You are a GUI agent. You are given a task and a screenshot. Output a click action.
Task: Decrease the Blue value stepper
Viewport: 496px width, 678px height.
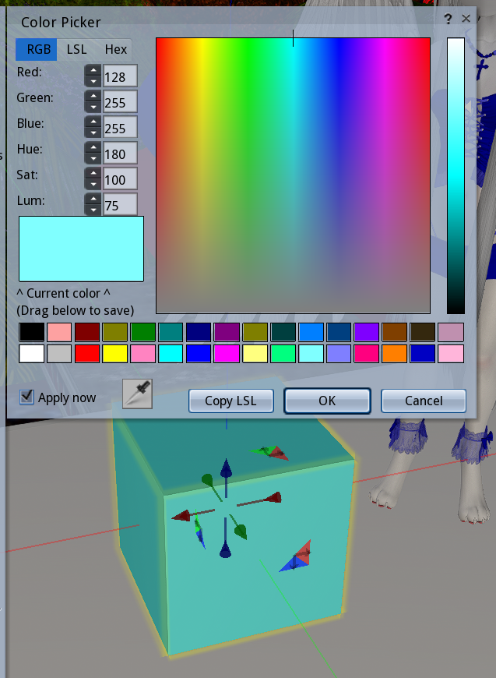93,132
